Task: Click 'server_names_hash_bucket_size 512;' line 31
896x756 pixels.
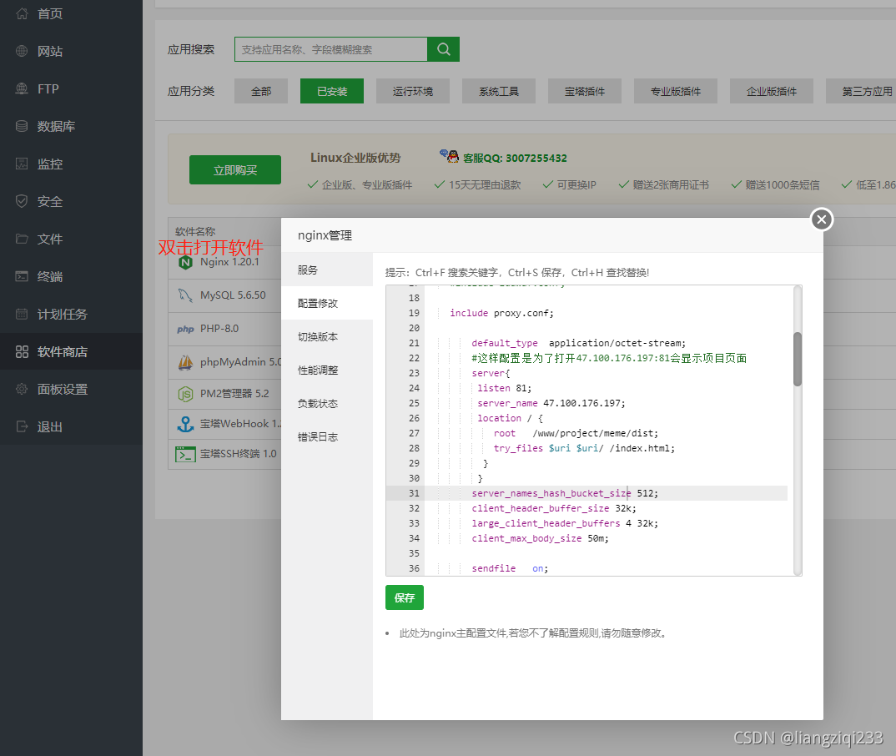Action: click(565, 493)
